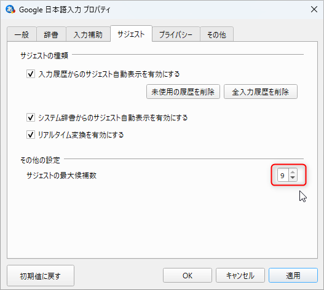Close the properties dialog window
Viewport: 324px width, 290px height.
[x=314, y=9]
